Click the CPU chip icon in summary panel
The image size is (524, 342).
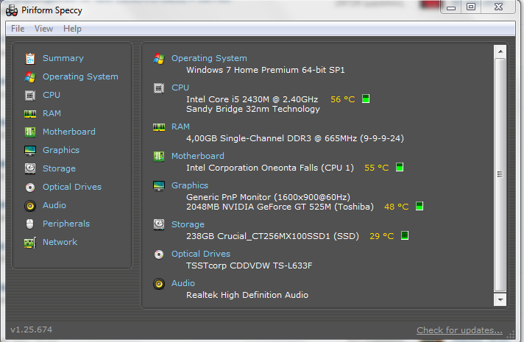159,88
